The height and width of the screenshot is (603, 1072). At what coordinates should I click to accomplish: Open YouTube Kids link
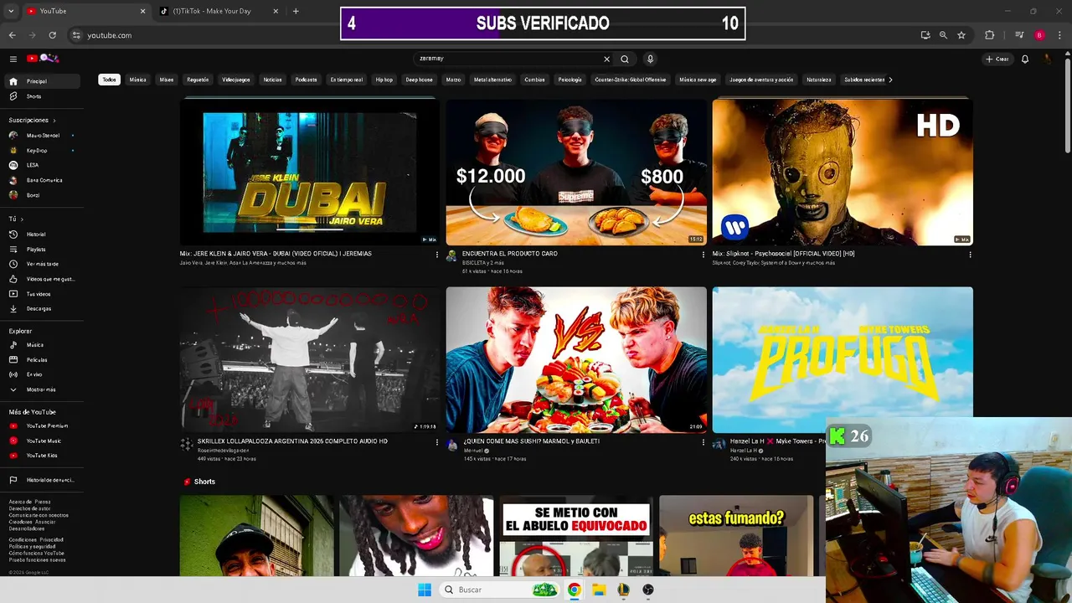coord(40,456)
